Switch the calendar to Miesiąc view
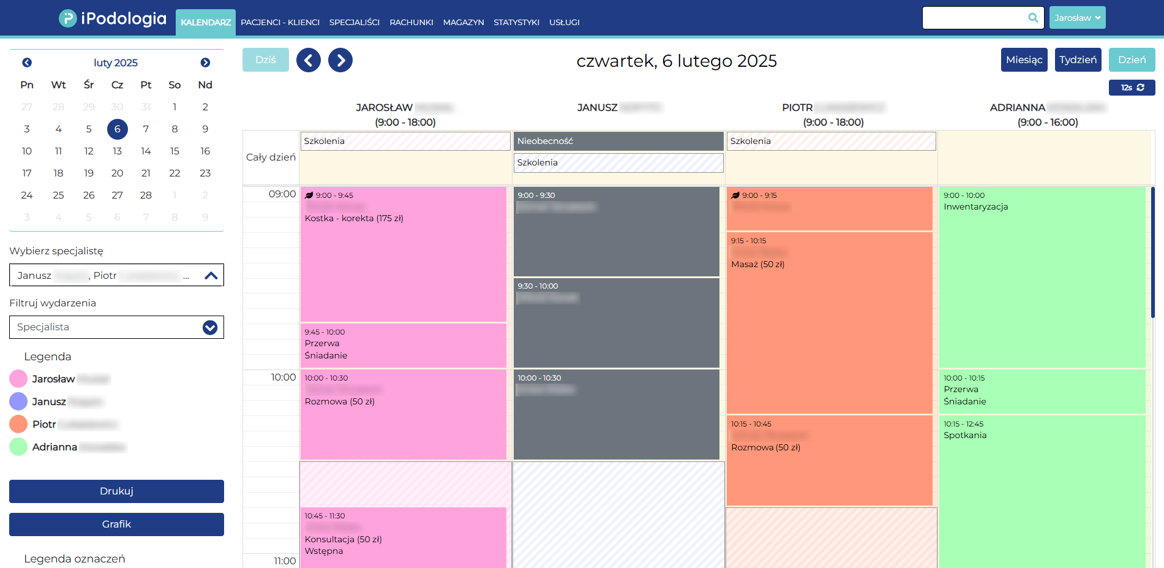 click(1024, 59)
